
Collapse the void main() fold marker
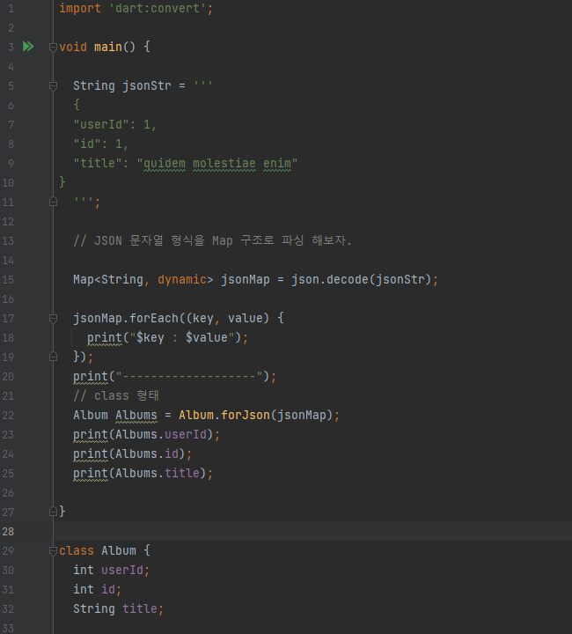tap(53, 48)
